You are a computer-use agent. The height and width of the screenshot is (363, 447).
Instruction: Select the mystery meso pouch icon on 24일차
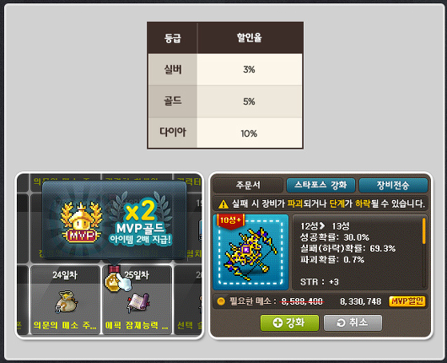pyautogui.click(x=66, y=302)
